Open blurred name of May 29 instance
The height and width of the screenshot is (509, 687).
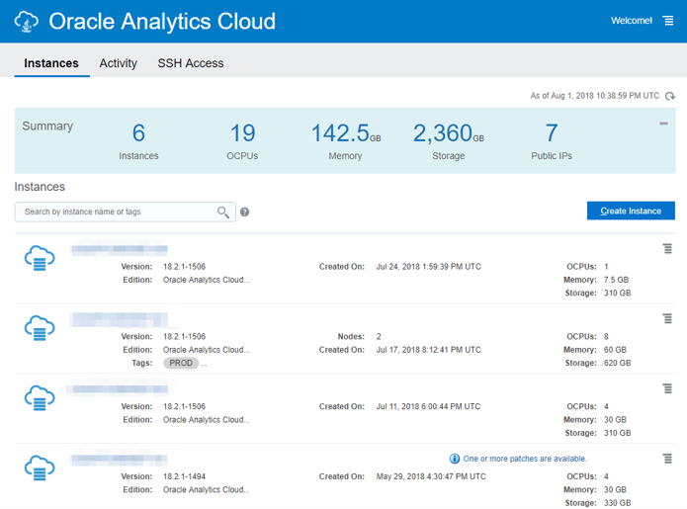[120, 460]
